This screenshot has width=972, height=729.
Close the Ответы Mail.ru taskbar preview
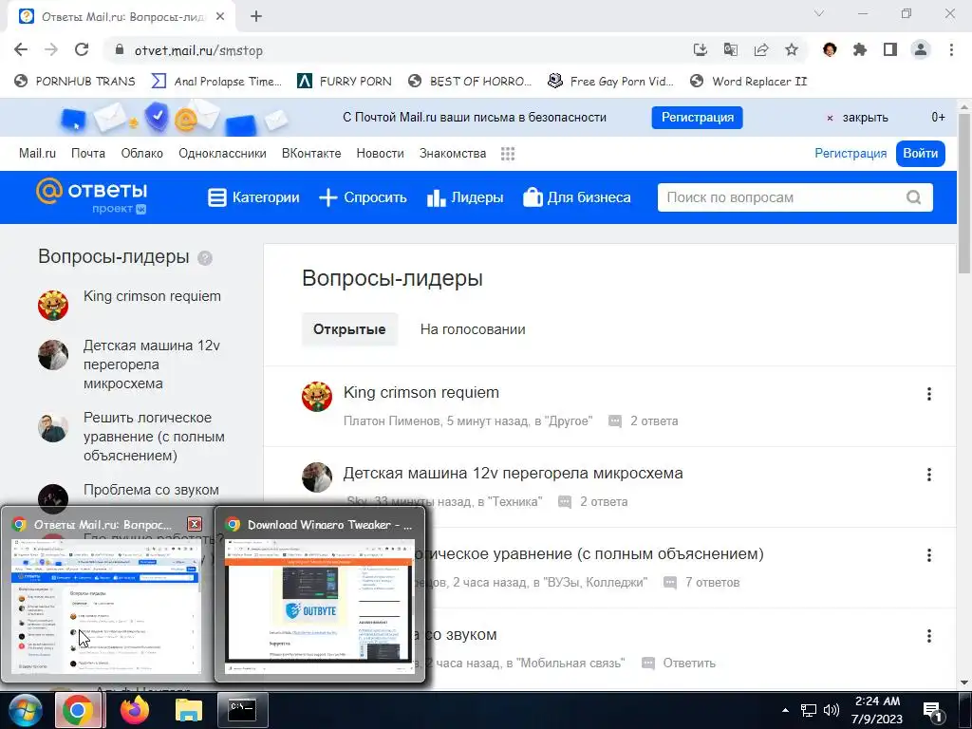point(195,524)
